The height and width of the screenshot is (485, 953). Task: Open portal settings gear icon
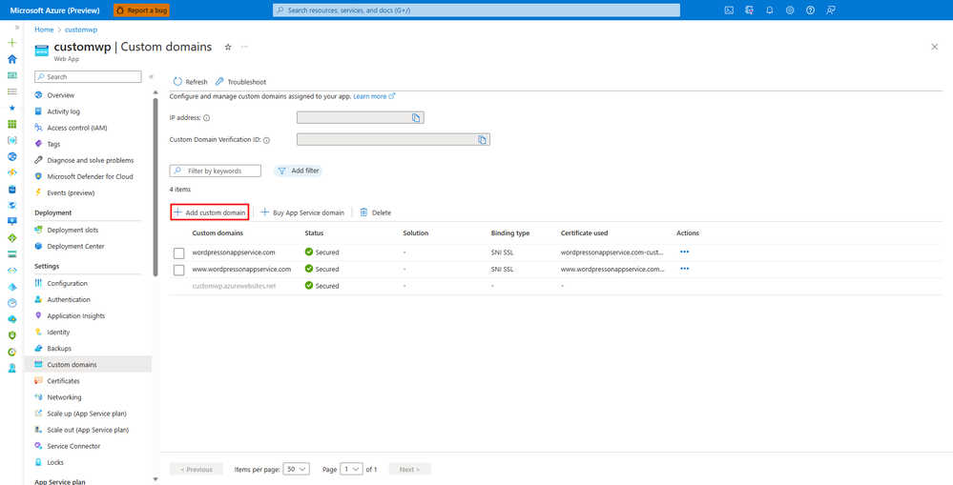pyautogui.click(x=790, y=10)
